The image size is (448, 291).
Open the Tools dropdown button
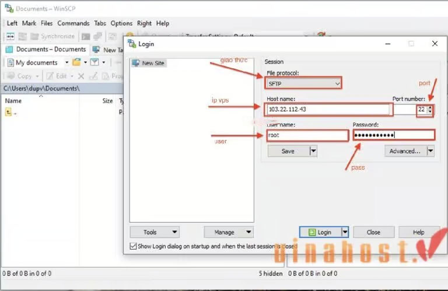coord(155,232)
